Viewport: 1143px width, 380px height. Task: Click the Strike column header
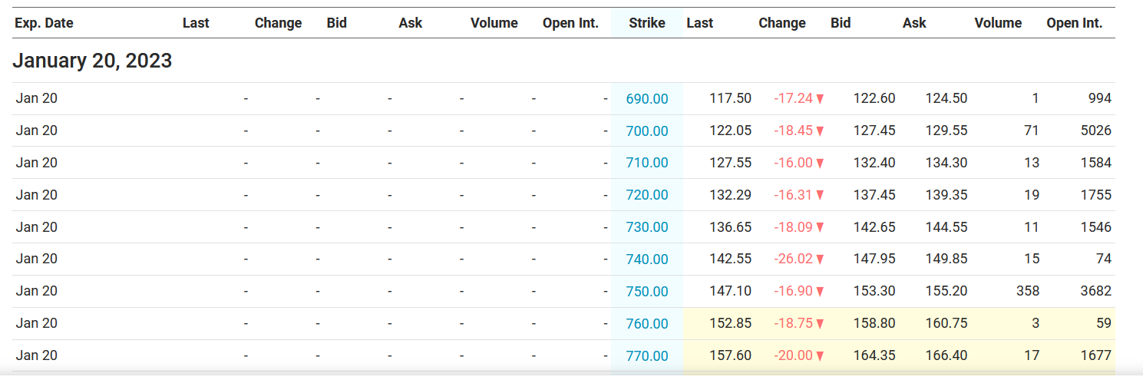pyautogui.click(x=647, y=23)
